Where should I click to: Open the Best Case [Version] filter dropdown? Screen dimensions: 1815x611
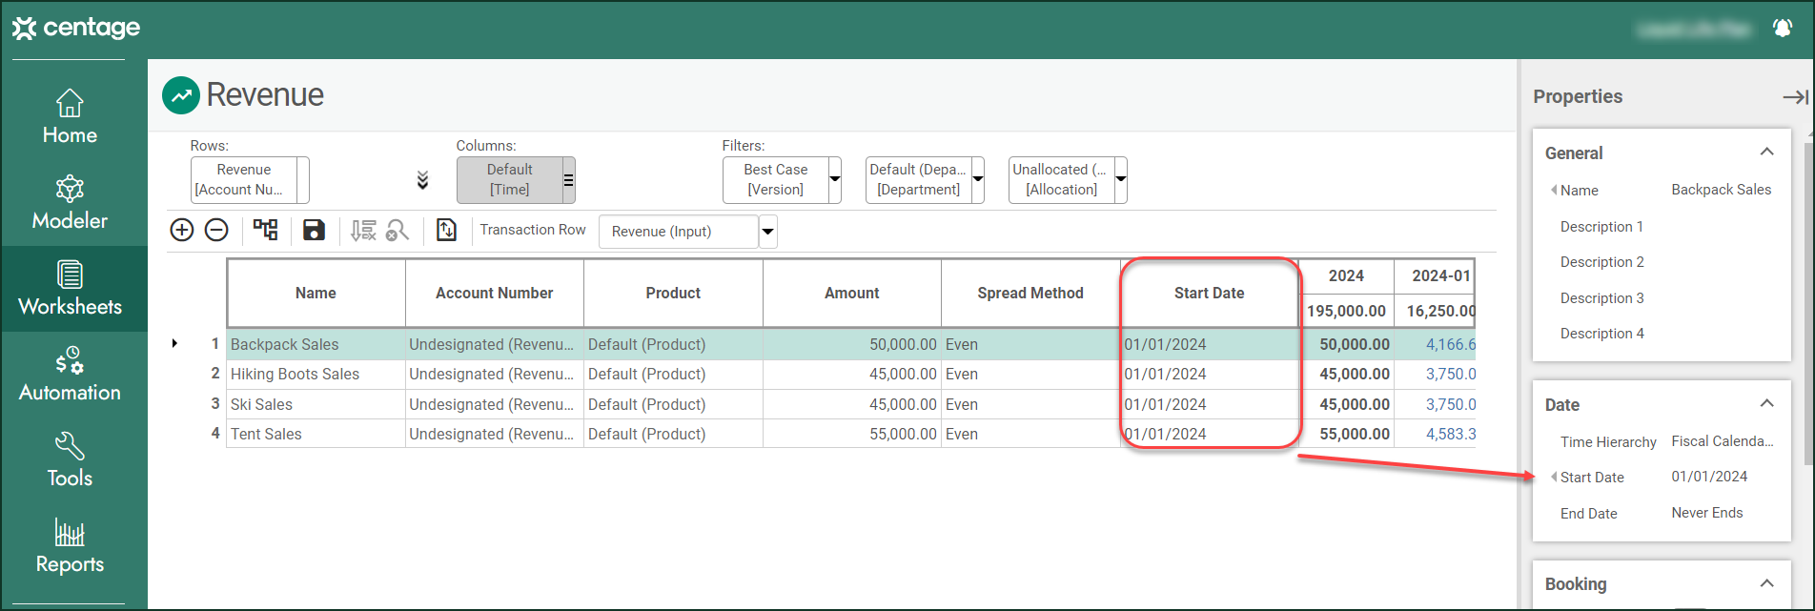tap(835, 180)
